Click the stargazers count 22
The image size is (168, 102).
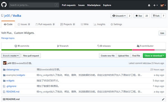point(146,16)
